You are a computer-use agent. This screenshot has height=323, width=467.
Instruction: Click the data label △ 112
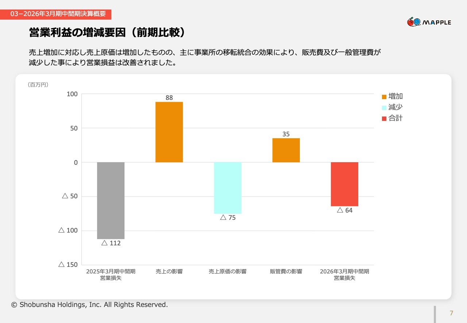pos(111,243)
